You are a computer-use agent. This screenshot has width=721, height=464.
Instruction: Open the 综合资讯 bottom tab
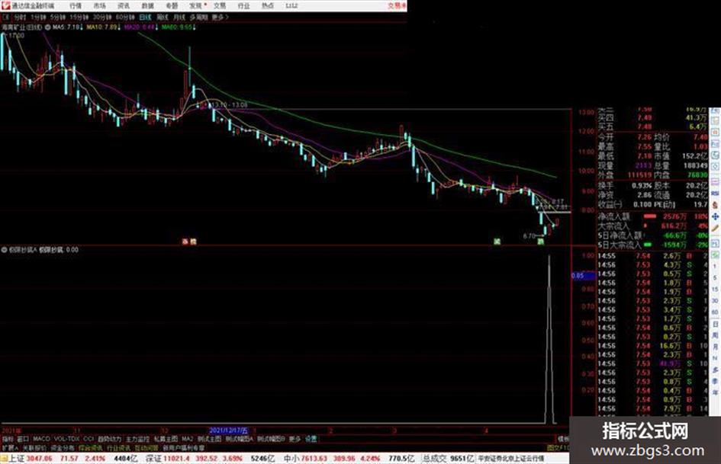pos(91,447)
